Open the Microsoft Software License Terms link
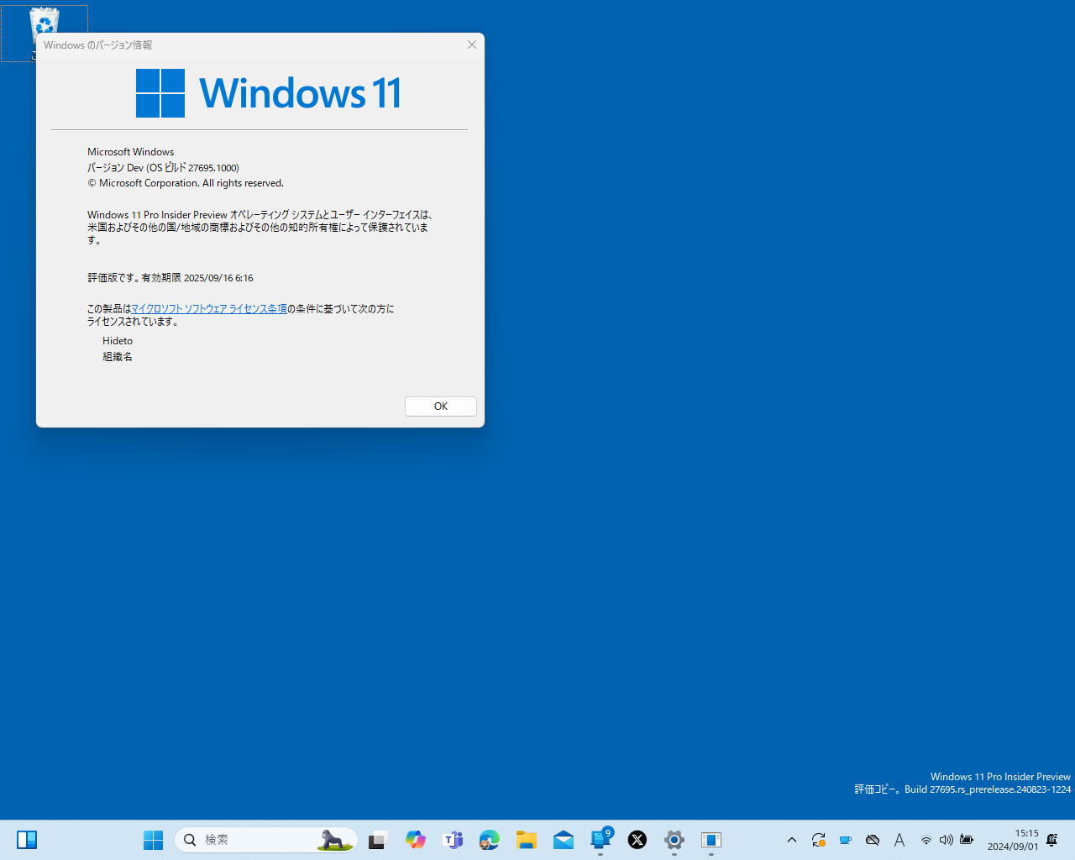The image size is (1075, 860). 208,308
